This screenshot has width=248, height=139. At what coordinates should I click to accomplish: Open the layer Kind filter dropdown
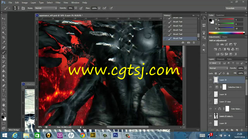(215, 63)
